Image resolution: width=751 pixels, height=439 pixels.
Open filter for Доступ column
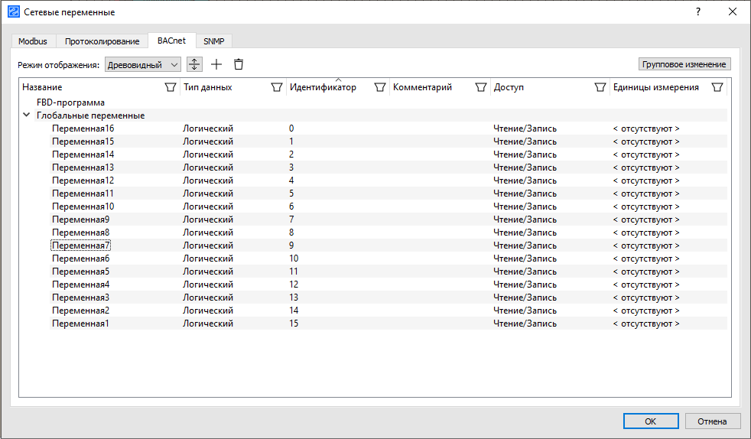pos(600,87)
